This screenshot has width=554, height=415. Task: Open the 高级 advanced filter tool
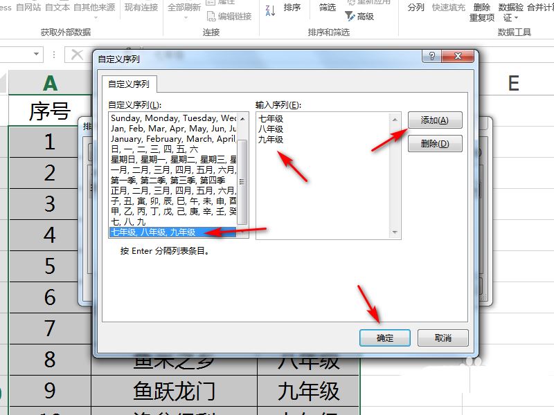pyautogui.click(x=359, y=16)
